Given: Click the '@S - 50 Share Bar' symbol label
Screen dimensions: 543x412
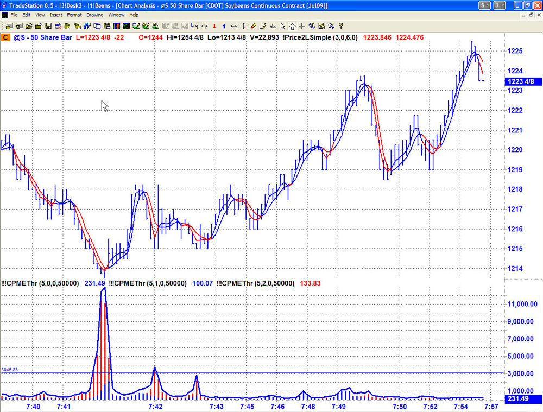Looking at the screenshot, I should coord(42,37).
